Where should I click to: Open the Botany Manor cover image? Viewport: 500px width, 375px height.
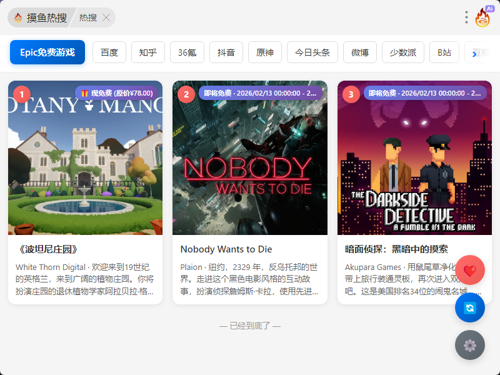85,158
